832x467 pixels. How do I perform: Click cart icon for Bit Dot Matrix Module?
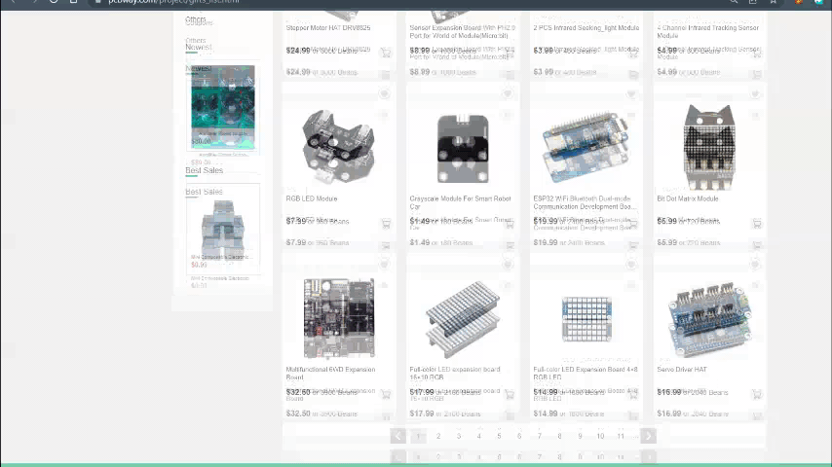757,223
